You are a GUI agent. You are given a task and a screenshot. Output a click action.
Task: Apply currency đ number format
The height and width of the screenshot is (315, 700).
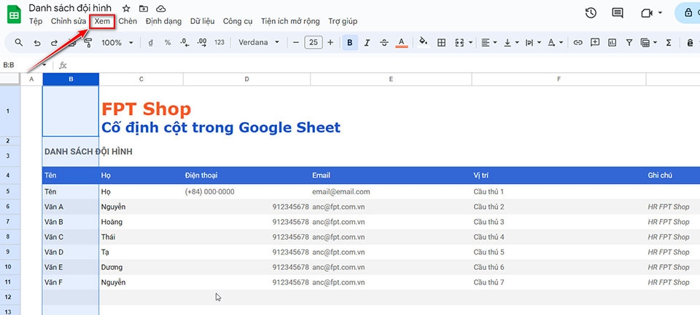(x=150, y=43)
